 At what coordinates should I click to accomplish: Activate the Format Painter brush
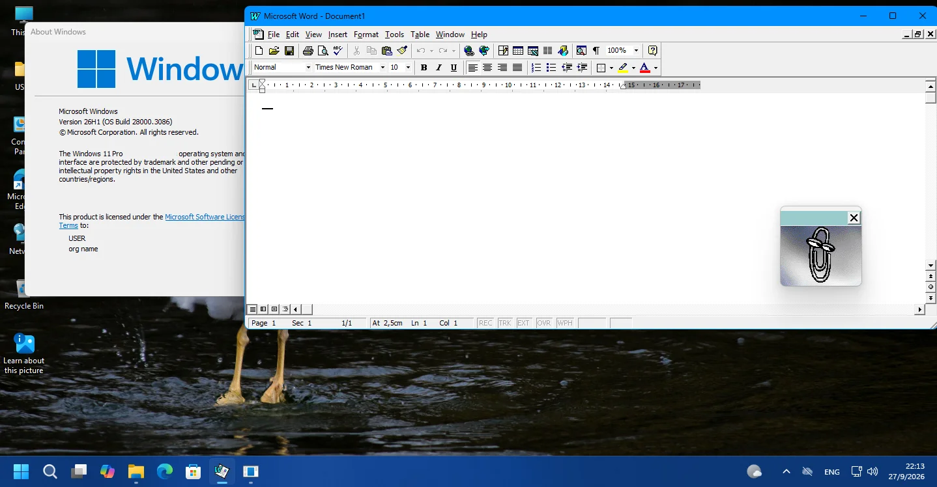tap(401, 51)
